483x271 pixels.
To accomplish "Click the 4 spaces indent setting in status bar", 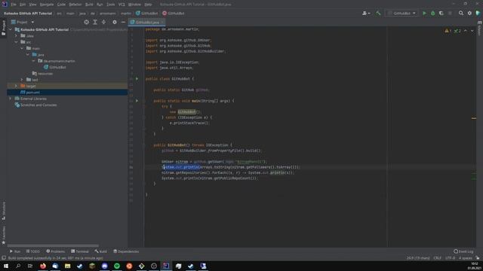I will [465, 258].
